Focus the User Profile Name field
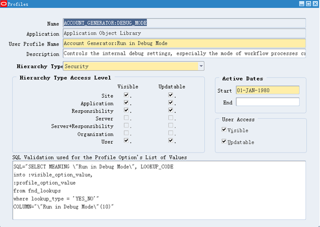Viewport: 320px width, 227px height. click(184, 43)
